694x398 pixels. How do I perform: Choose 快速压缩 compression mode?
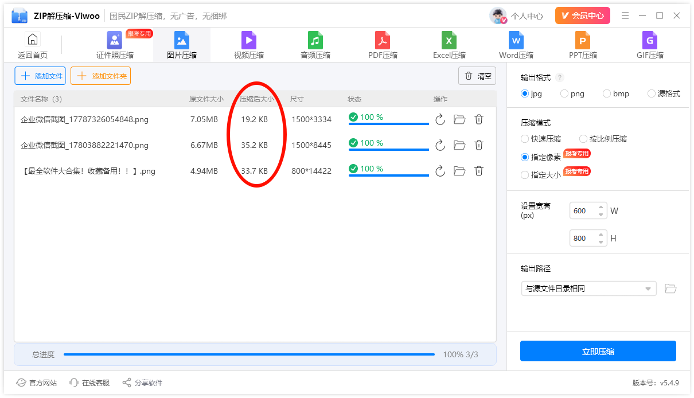[541, 139]
